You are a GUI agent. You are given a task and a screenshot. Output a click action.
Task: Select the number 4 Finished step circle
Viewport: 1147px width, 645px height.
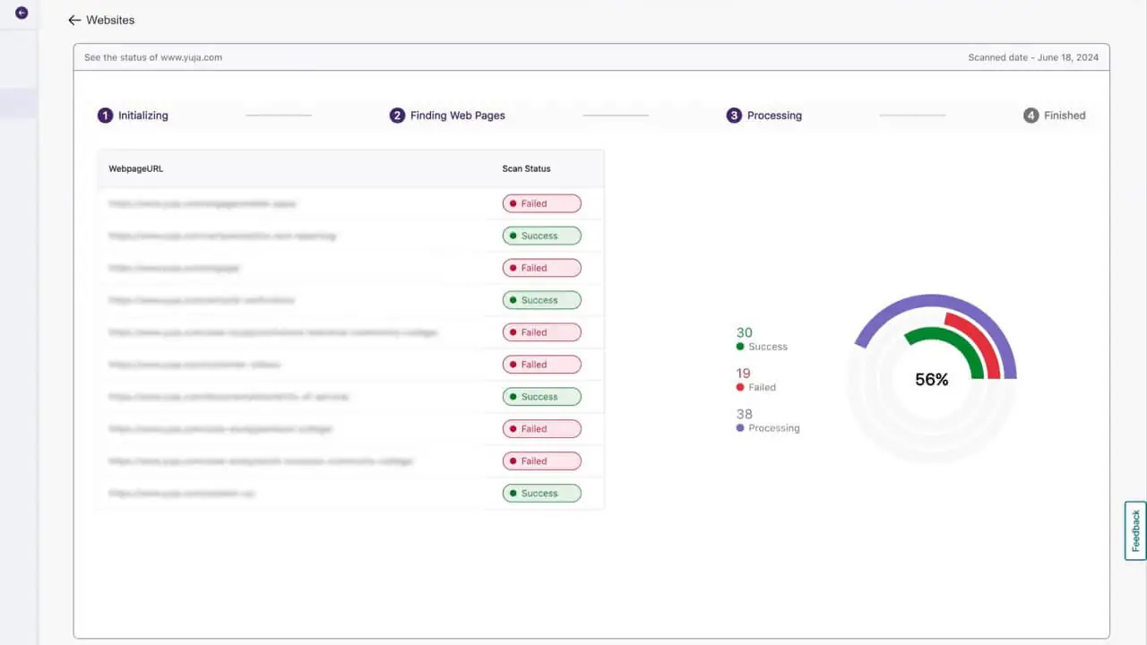[1031, 116]
